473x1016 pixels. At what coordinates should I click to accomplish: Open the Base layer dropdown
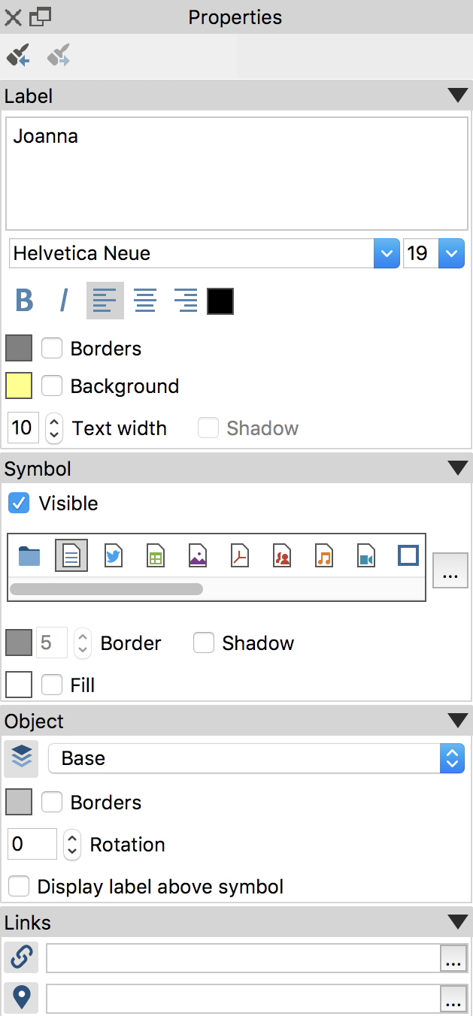[257, 758]
